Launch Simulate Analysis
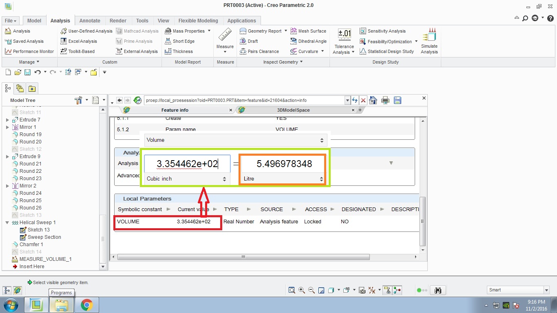The height and width of the screenshot is (313, 557). 429,41
